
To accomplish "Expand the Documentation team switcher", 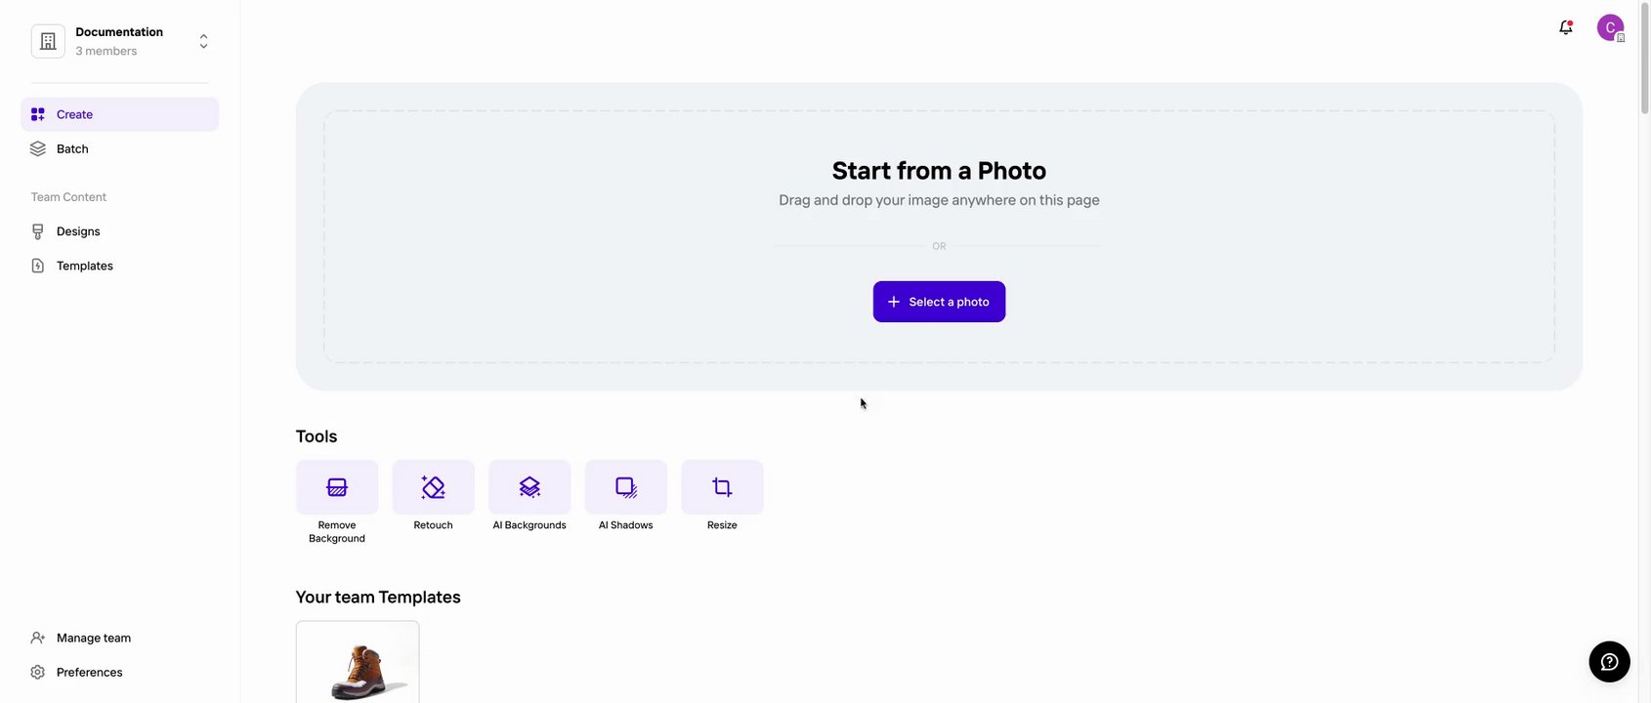I will (203, 41).
